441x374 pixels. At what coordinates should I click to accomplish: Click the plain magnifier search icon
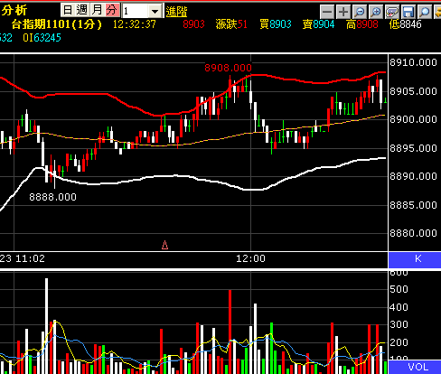(x=425, y=12)
